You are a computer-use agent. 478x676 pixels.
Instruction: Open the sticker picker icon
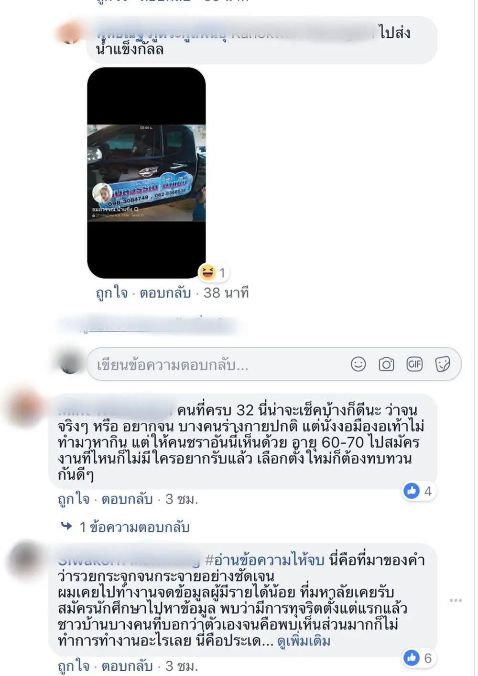click(443, 364)
